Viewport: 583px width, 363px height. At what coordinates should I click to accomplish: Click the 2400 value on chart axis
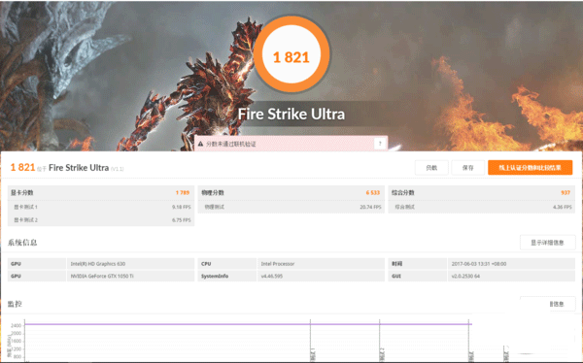tap(16, 325)
